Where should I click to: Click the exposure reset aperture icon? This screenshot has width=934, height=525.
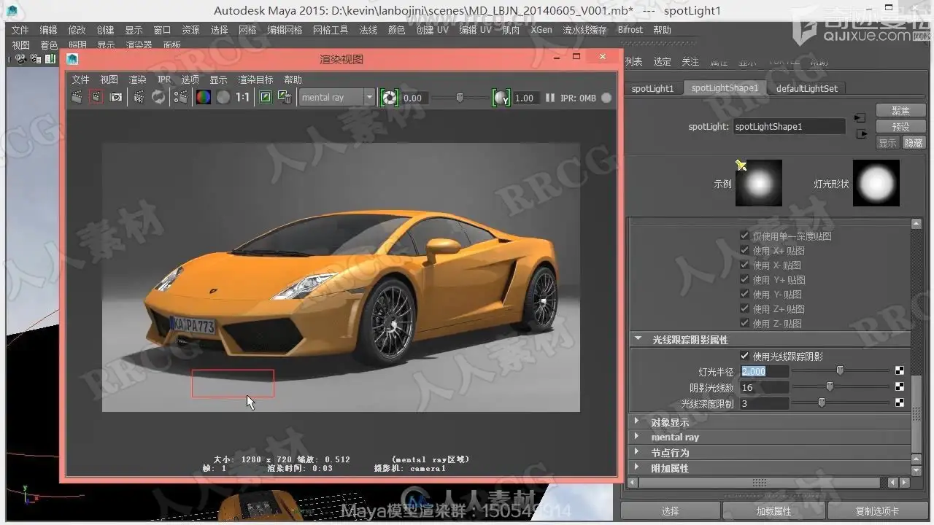tap(390, 98)
